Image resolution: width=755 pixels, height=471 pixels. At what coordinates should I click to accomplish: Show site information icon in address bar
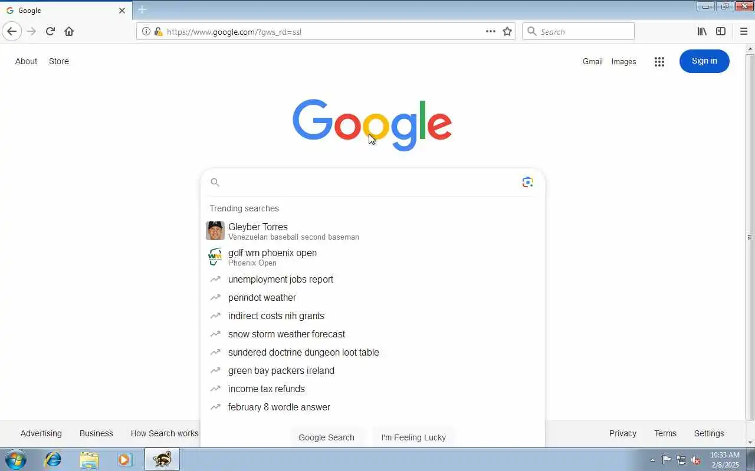(146, 32)
